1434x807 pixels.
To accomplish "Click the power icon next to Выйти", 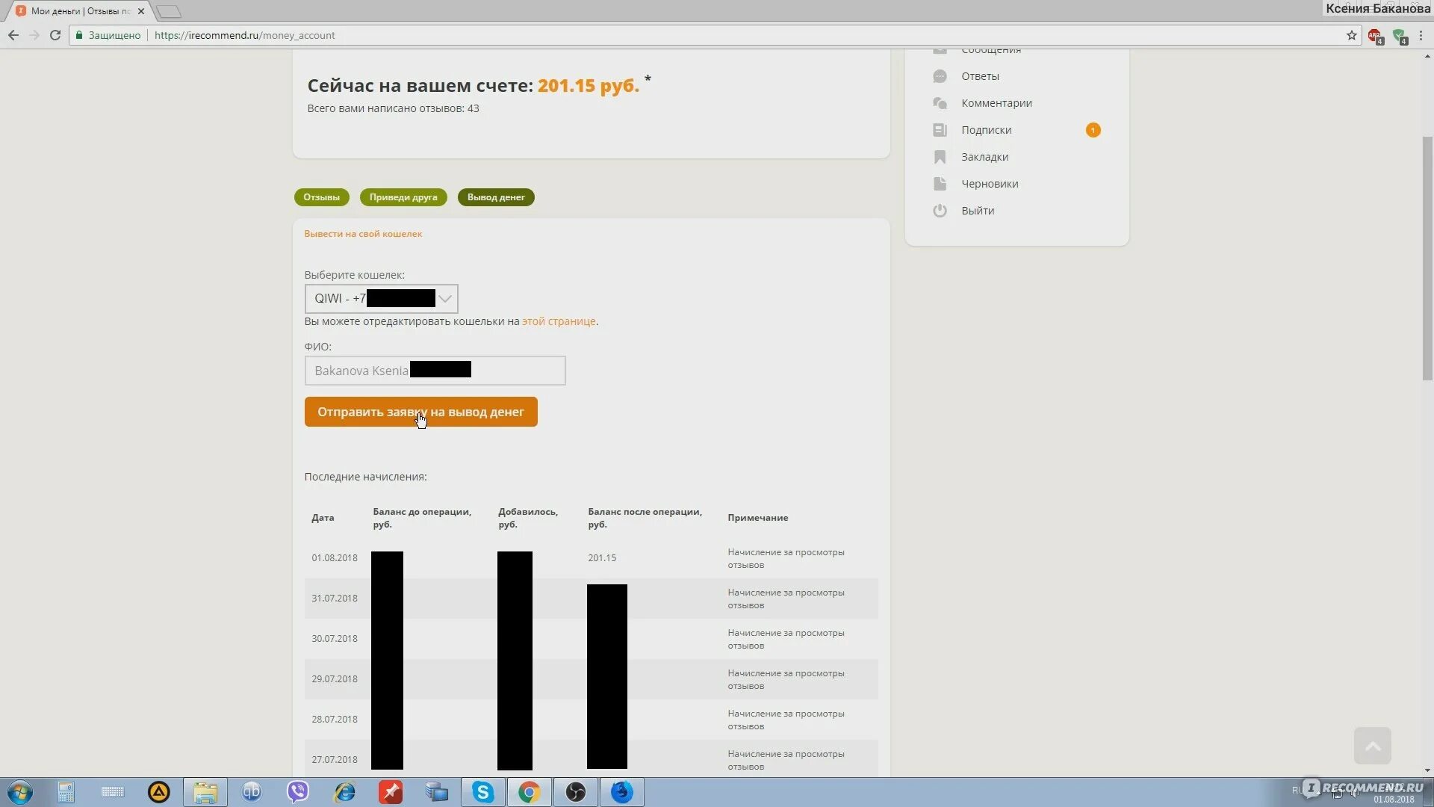I will [x=940, y=211].
